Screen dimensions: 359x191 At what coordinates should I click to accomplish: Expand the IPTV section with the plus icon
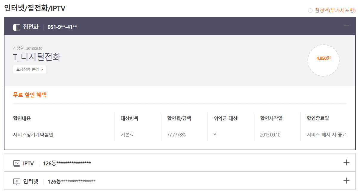346,162
